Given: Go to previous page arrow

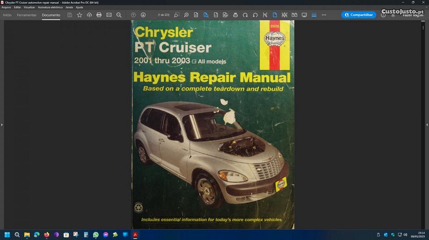Looking at the screenshot, I should tap(133, 15).
